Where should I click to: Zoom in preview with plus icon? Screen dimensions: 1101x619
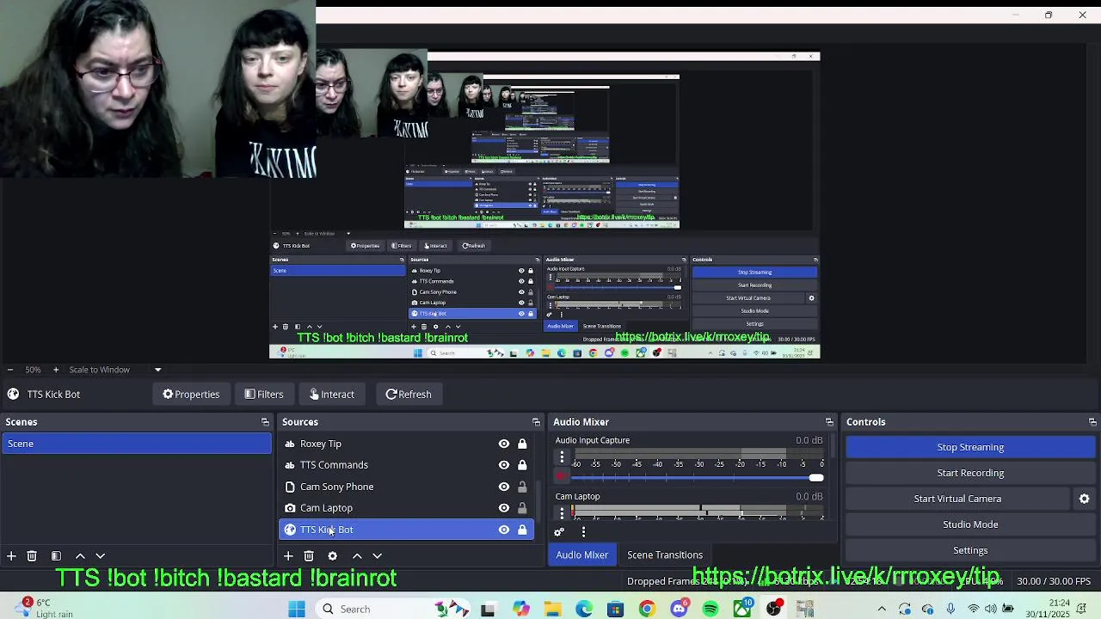point(56,370)
